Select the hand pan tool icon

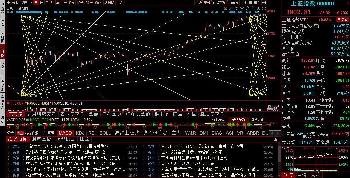tap(247, 8)
